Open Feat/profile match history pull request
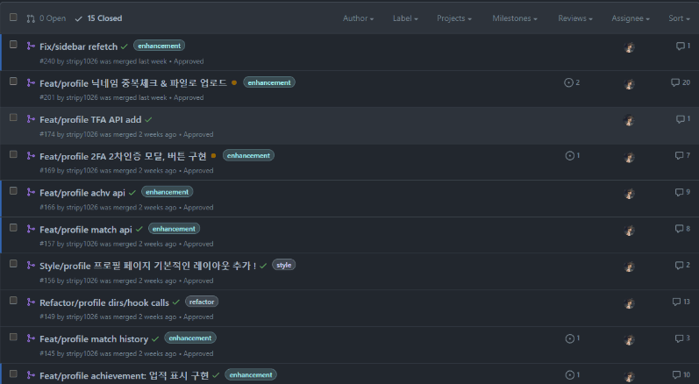 [94, 339]
